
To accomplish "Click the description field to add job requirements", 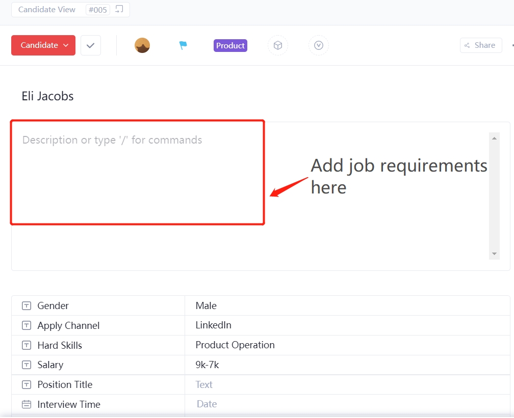I will point(137,172).
